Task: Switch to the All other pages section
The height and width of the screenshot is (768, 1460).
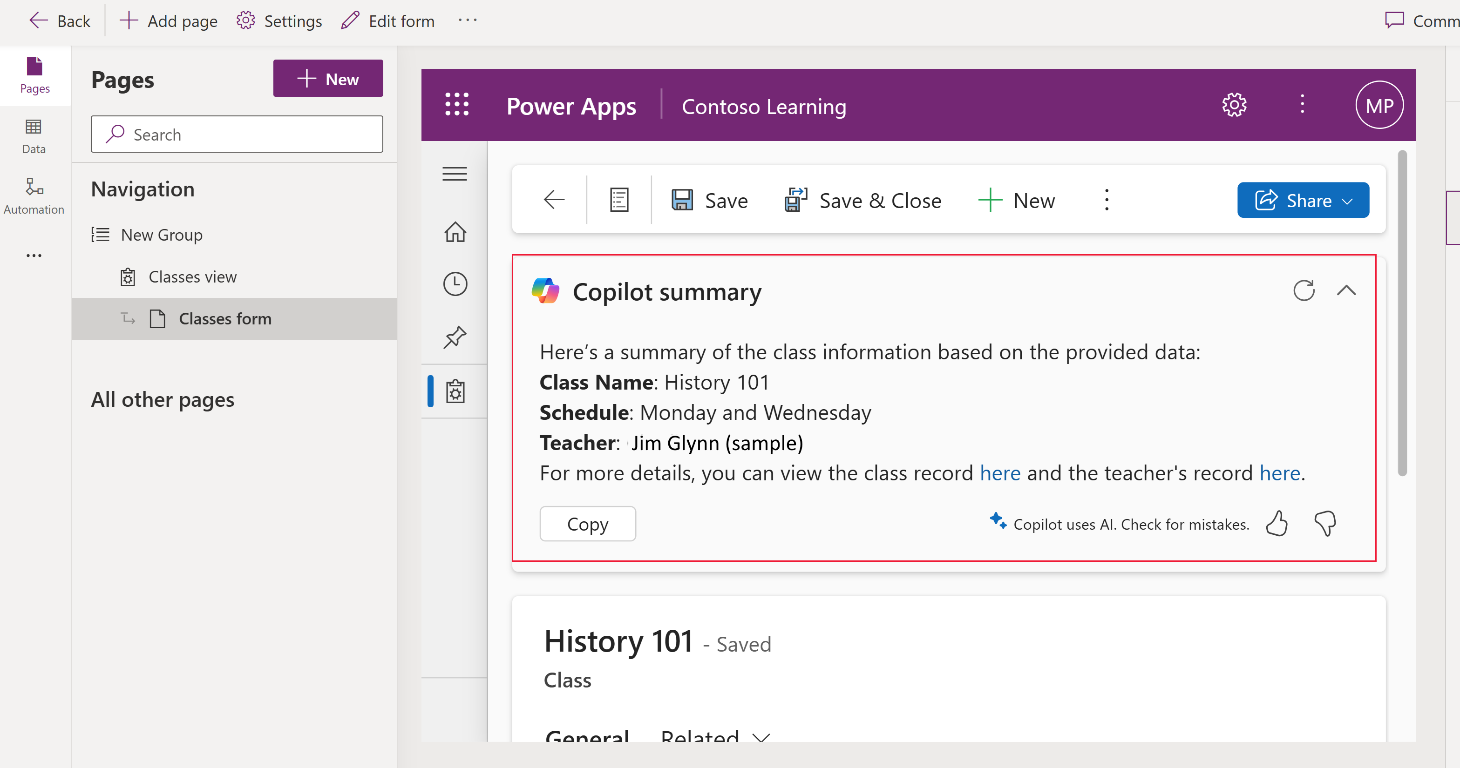Action: coord(161,397)
